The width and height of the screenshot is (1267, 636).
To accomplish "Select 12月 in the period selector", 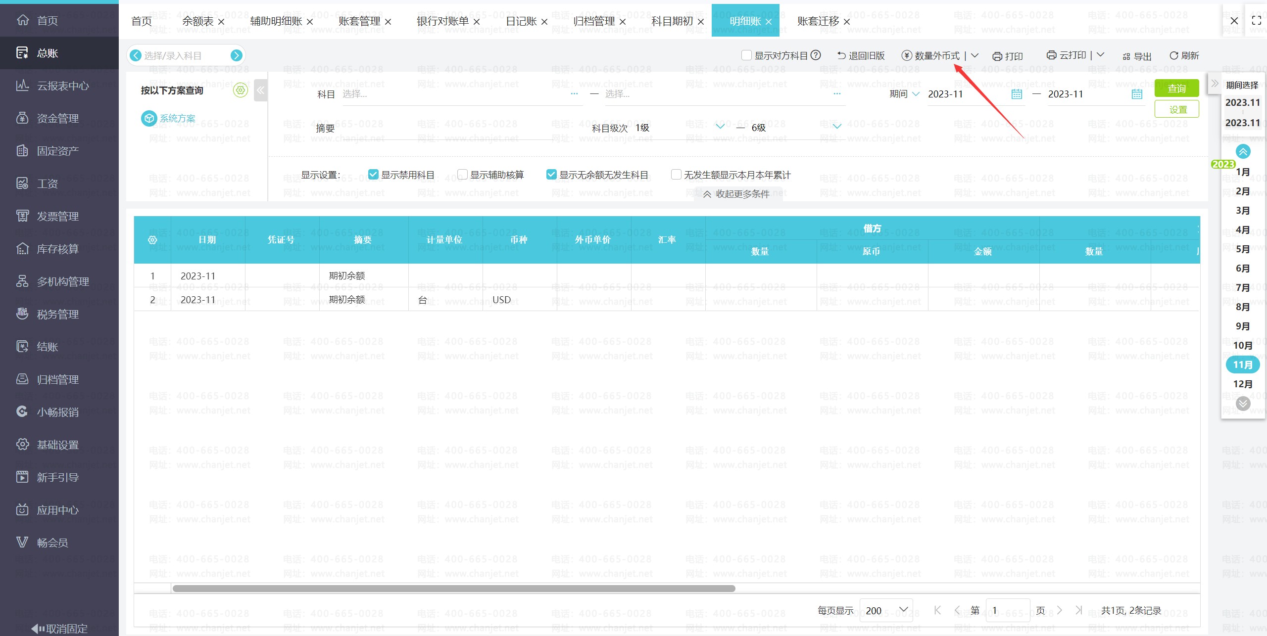I will (x=1243, y=384).
